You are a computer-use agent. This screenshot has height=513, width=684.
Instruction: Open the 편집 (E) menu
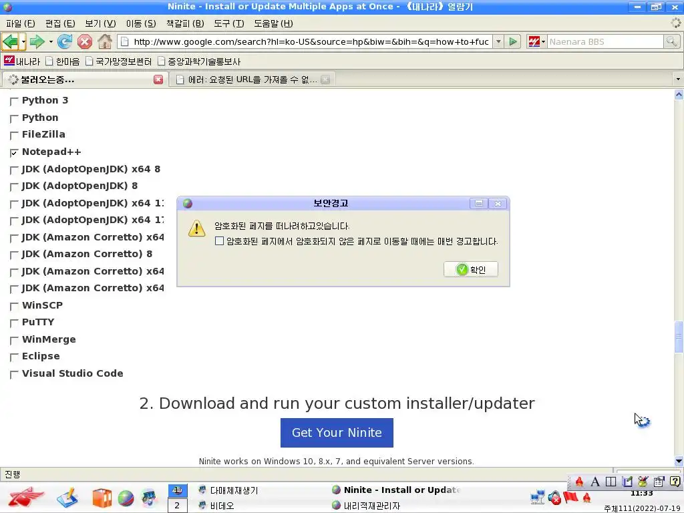click(x=60, y=23)
